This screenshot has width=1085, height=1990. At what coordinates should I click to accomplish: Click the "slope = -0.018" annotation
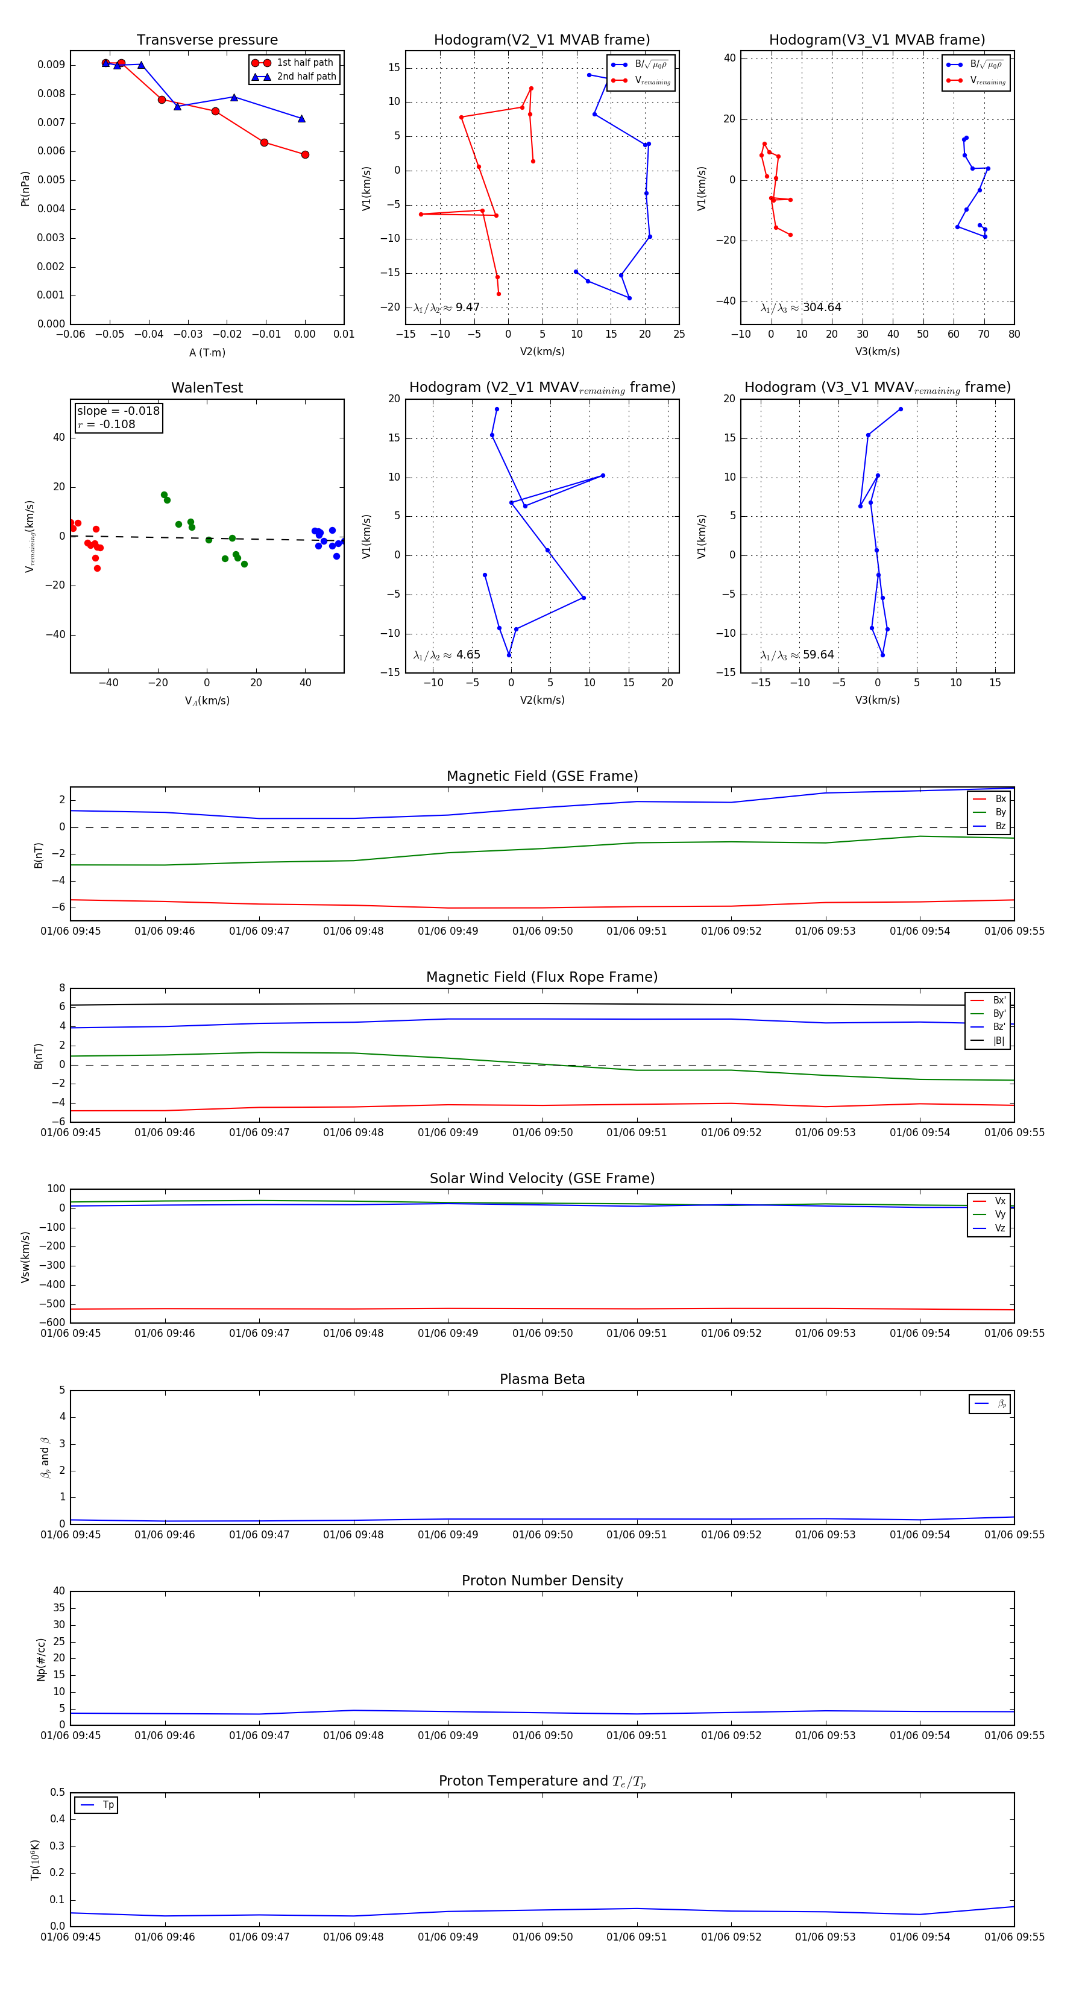coord(118,411)
